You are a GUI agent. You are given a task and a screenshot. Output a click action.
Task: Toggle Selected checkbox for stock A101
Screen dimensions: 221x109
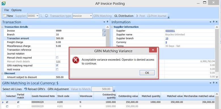(x=7, y=106)
